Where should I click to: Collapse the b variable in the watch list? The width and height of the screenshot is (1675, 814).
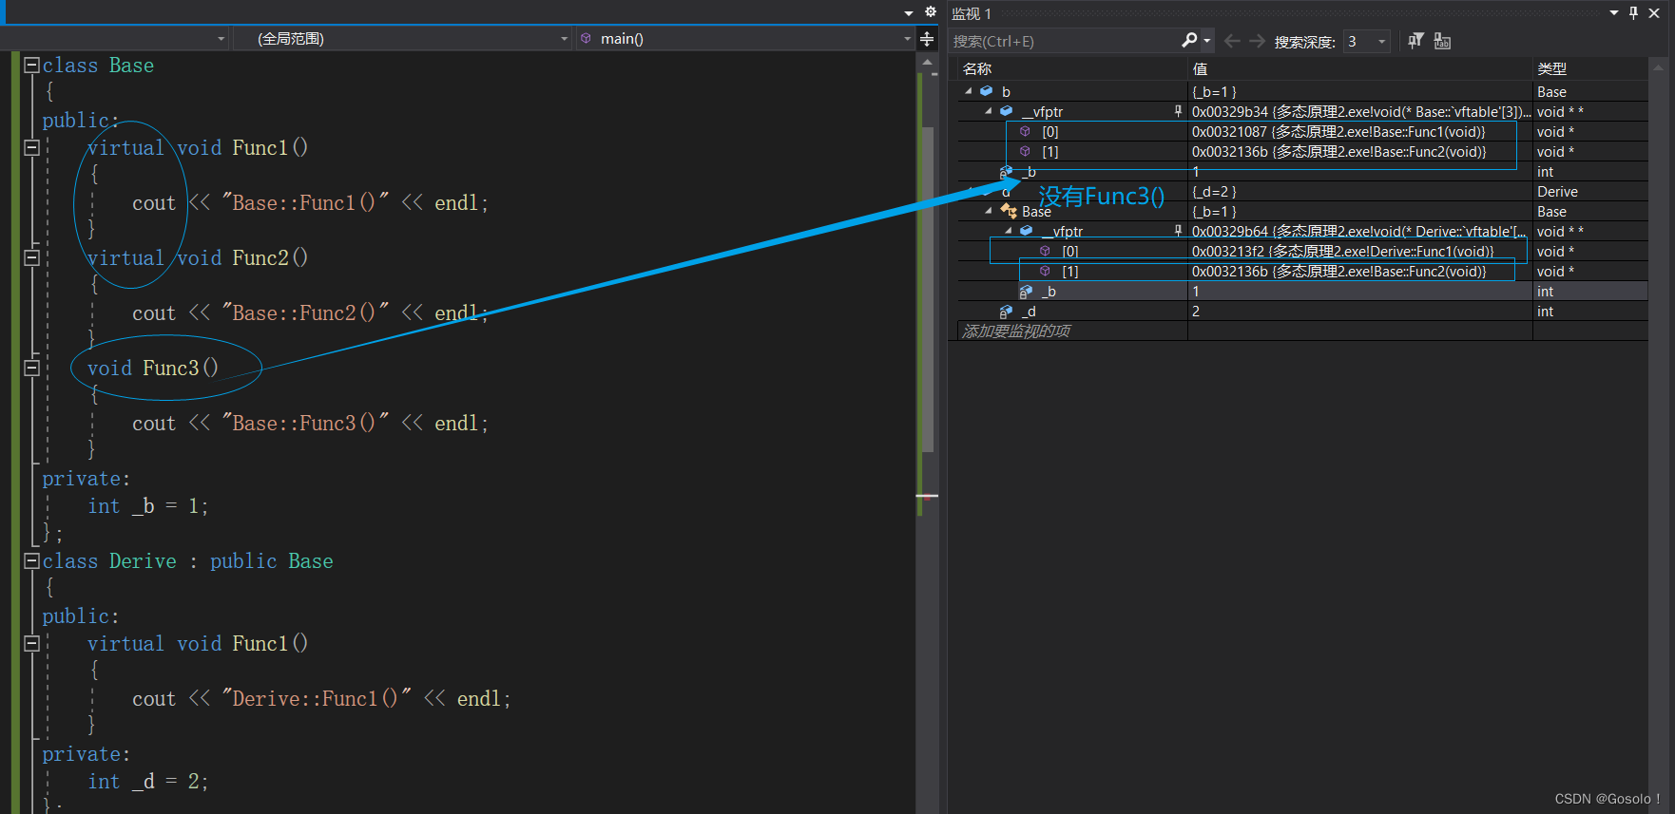click(969, 91)
